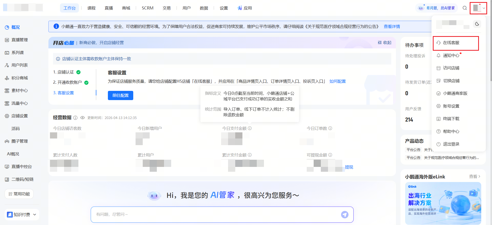Click info icon beside 累计支付金额

(250, 155)
